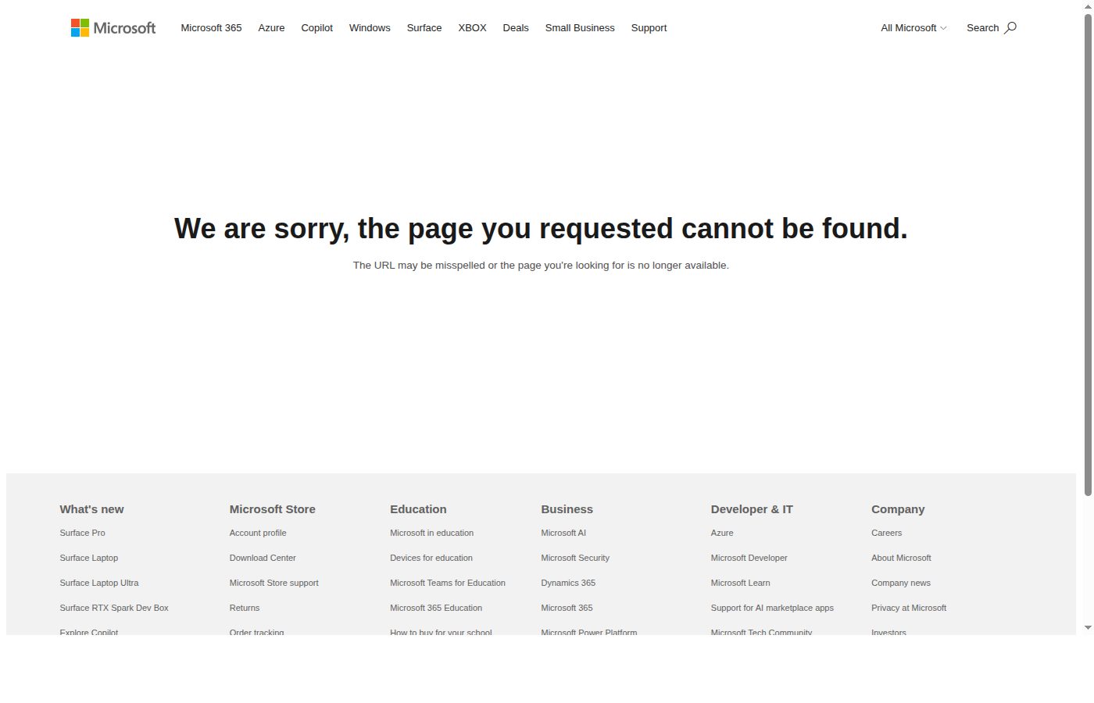Click the Careers link under Company
This screenshot has width=1094, height=703.
pyautogui.click(x=886, y=533)
